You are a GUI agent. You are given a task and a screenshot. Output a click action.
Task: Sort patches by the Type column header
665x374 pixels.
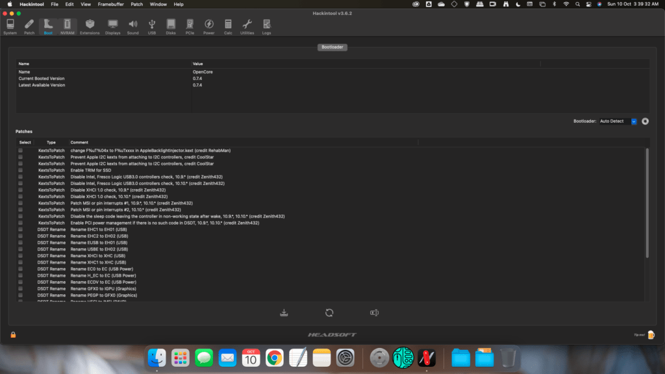click(x=51, y=142)
